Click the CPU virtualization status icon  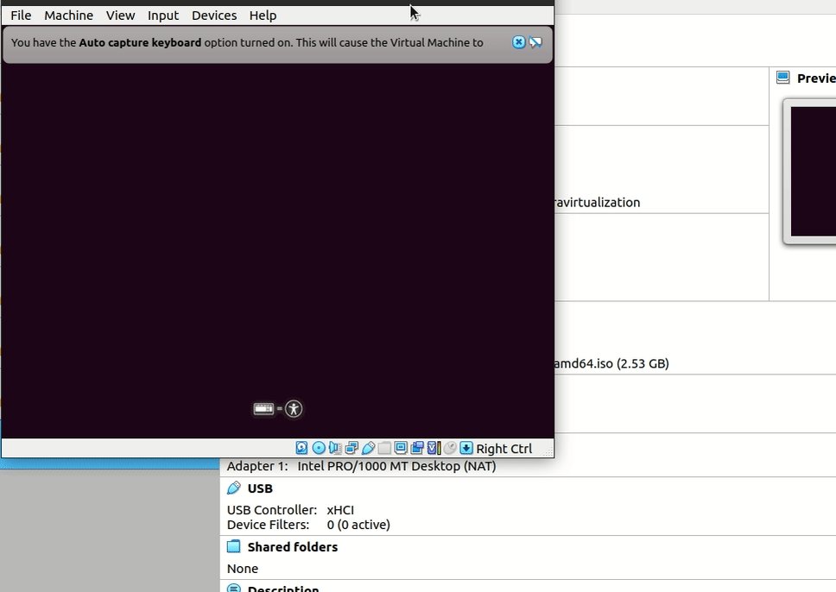434,448
